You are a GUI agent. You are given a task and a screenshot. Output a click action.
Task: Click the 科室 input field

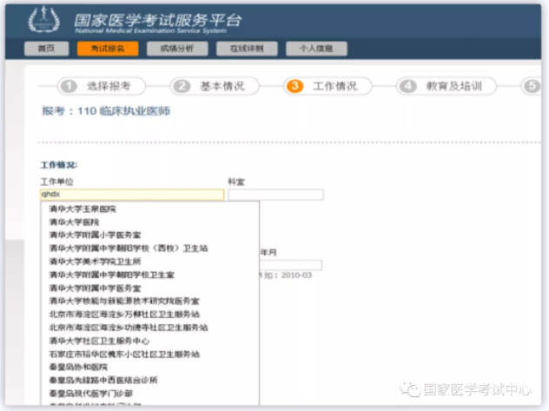275,195
